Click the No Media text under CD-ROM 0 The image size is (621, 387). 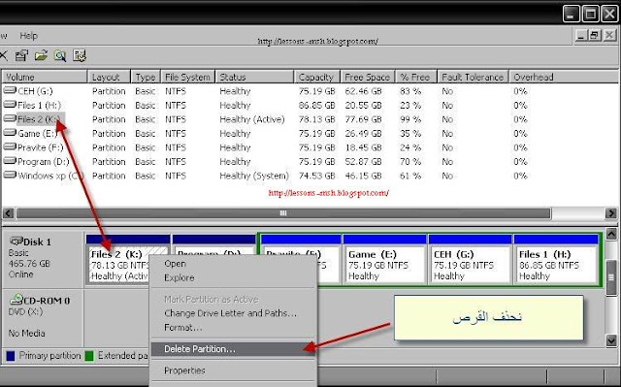click(26, 334)
